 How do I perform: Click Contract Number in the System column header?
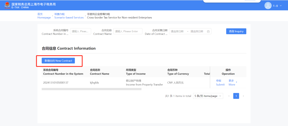63,72
